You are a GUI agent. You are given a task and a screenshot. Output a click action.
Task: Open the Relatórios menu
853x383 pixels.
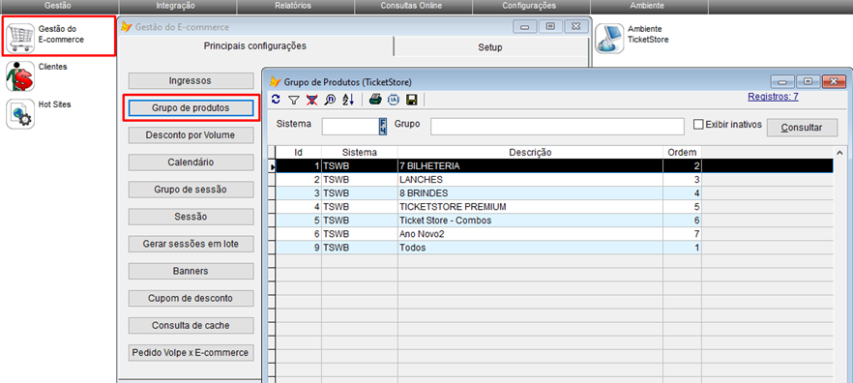(x=295, y=6)
